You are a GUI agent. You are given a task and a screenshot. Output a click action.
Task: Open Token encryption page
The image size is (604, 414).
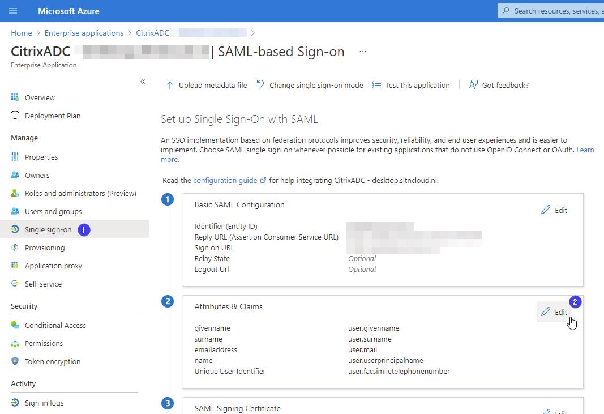point(53,361)
